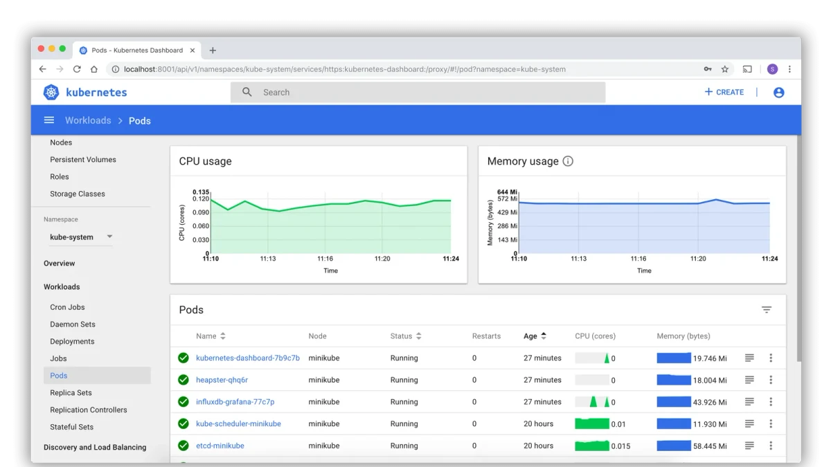831x467 pixels.
Task: Open the Chrome three-dot menu
Action: click(789, 69)
